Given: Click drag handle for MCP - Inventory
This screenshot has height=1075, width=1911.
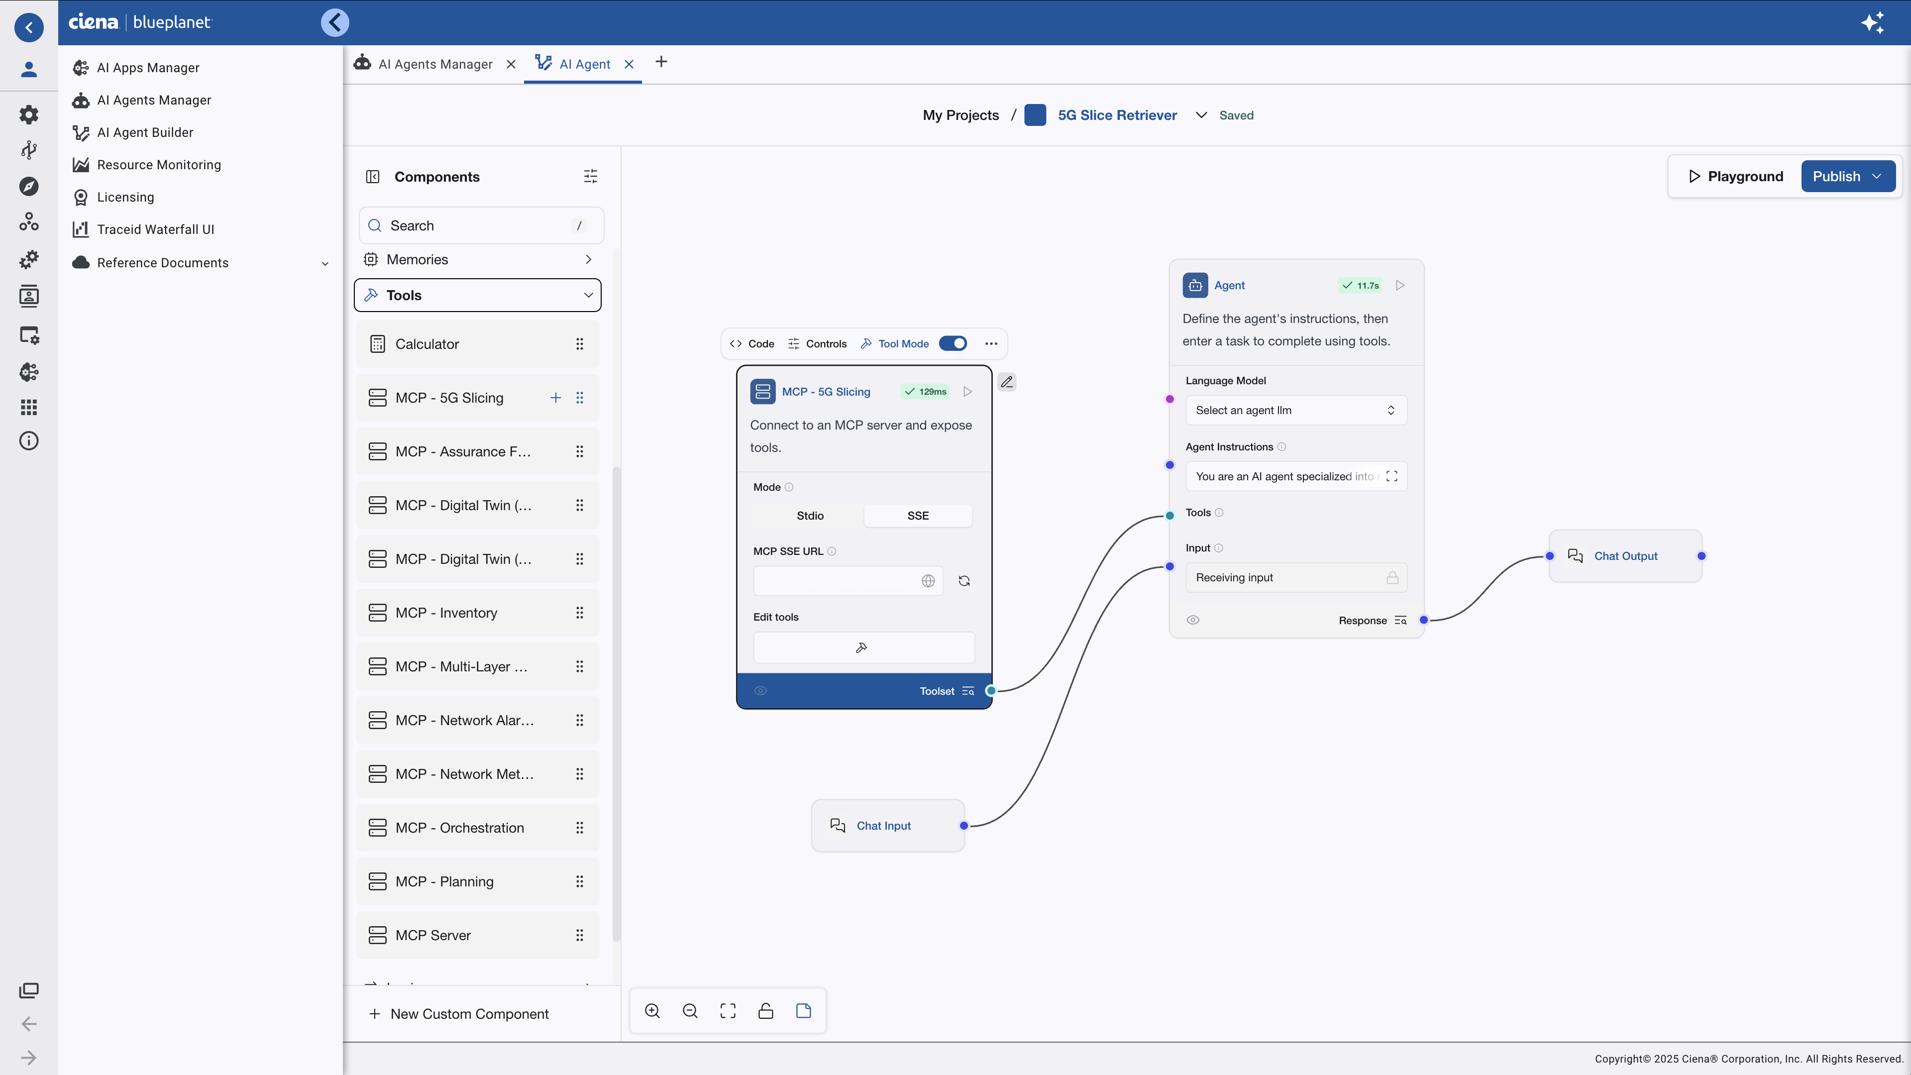Looking at the screenshot, I should 579,613.
